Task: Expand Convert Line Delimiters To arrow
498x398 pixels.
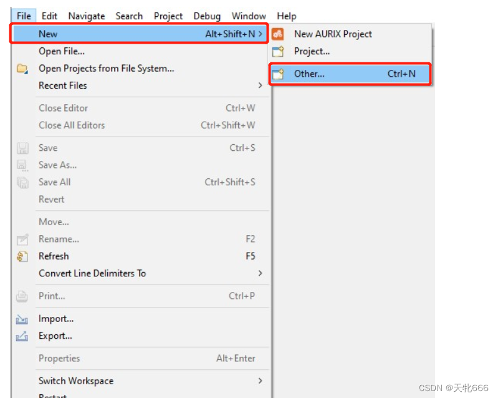Action: tap(261, 273)
